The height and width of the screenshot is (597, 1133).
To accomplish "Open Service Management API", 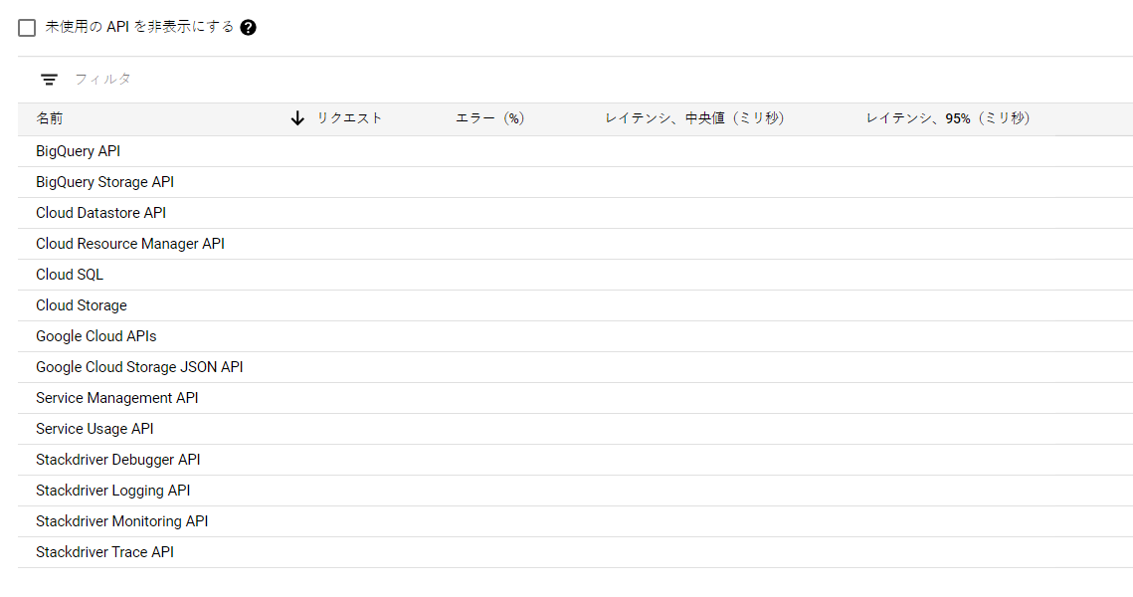I will coord(116,398).
